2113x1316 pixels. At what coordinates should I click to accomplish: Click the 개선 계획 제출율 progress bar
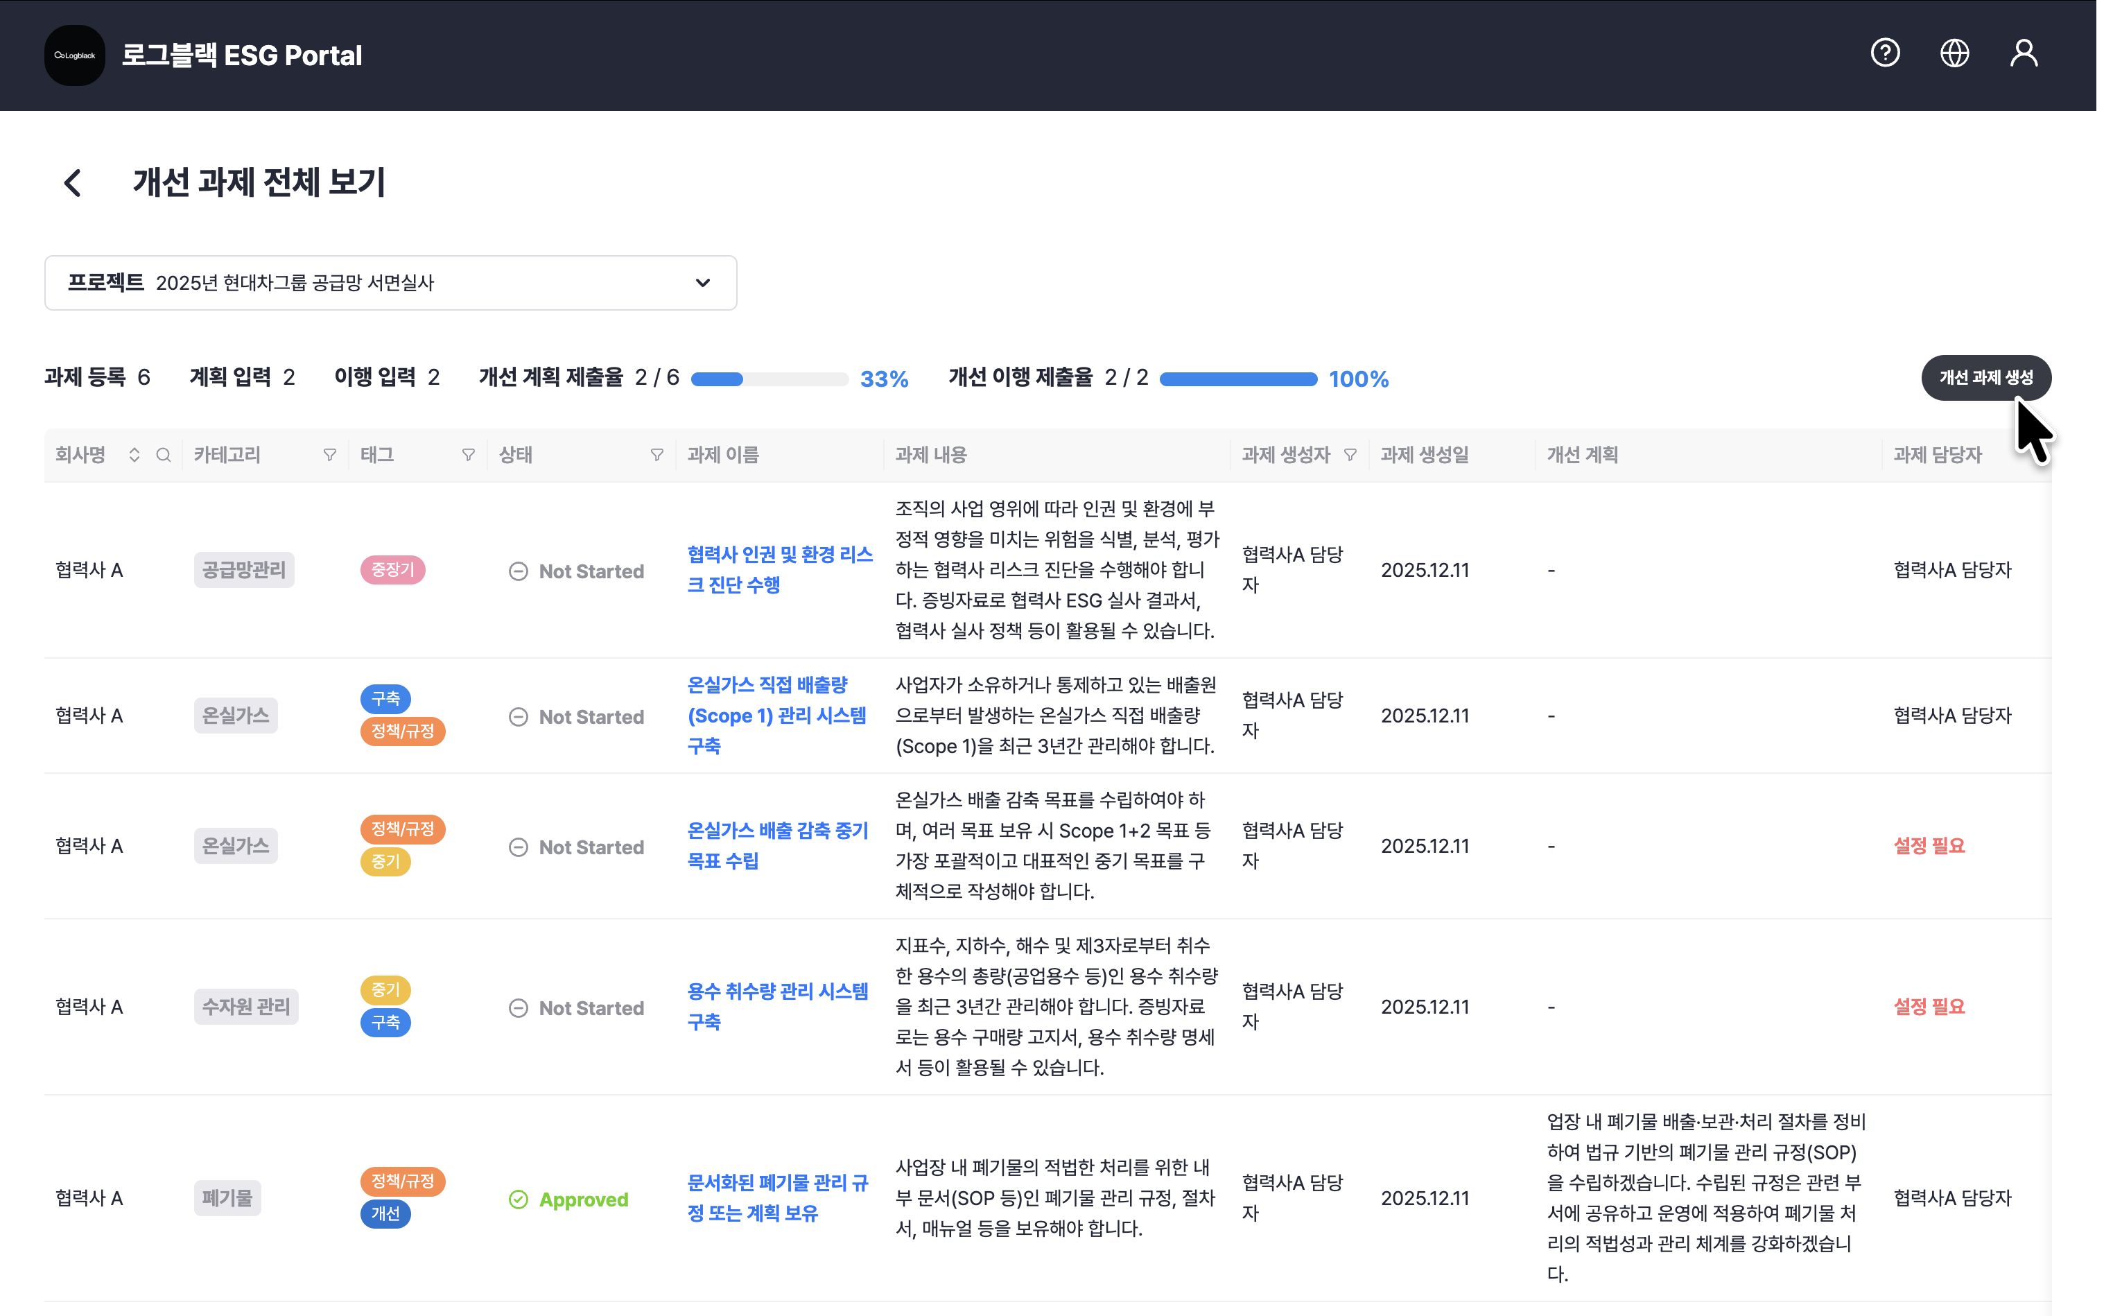pyautogui.click(x=769, y=379)
